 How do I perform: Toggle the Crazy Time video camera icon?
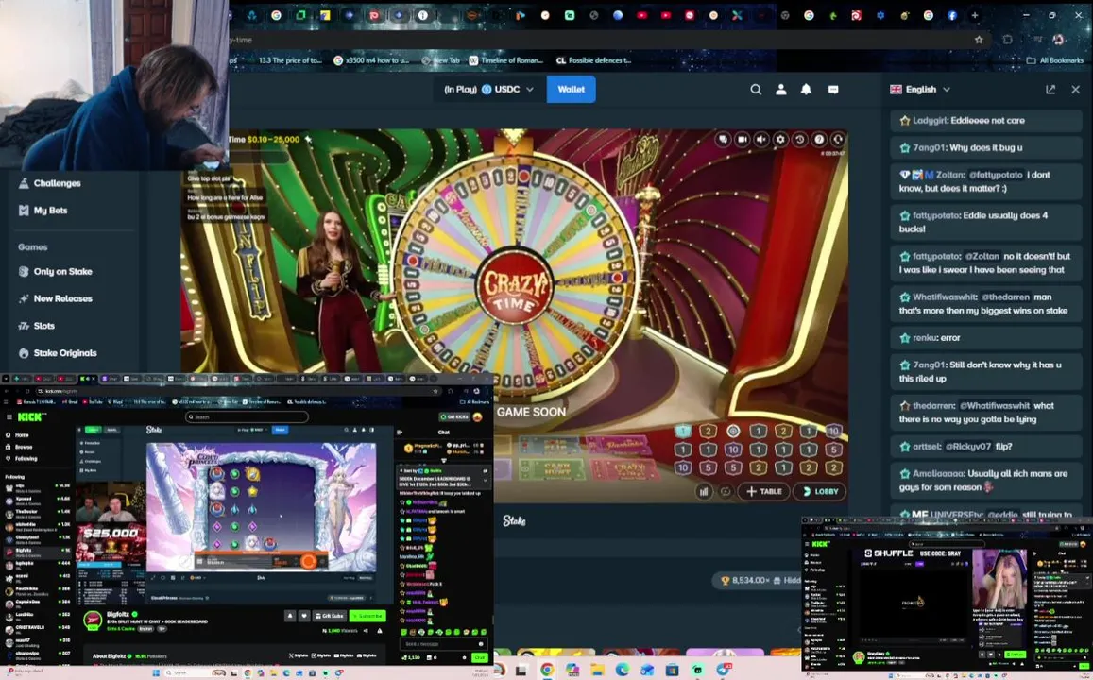tap(743, 140)
